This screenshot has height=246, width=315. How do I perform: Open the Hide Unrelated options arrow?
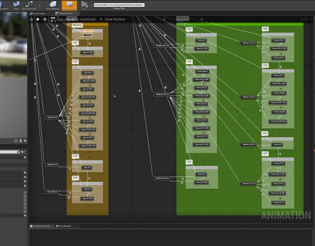pyautogui.click(x=39, y=6)
